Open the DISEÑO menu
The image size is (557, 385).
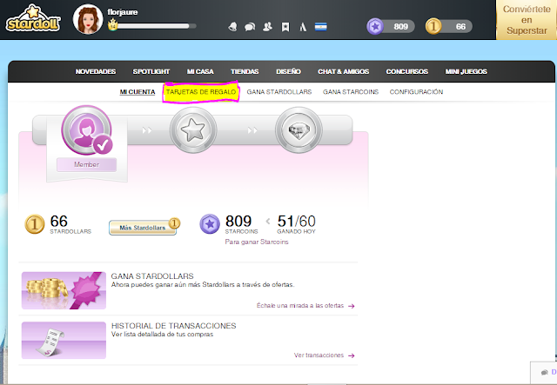point(288,71)
